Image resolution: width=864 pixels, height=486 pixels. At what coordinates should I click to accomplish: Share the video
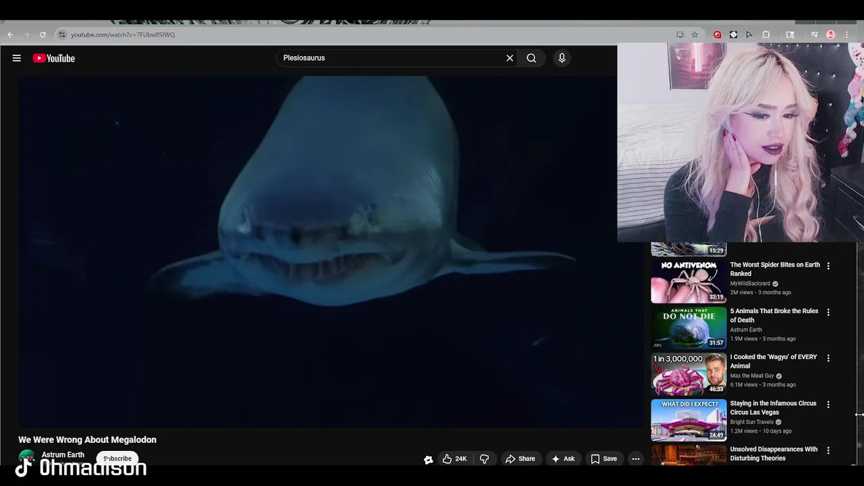(520, 459)
